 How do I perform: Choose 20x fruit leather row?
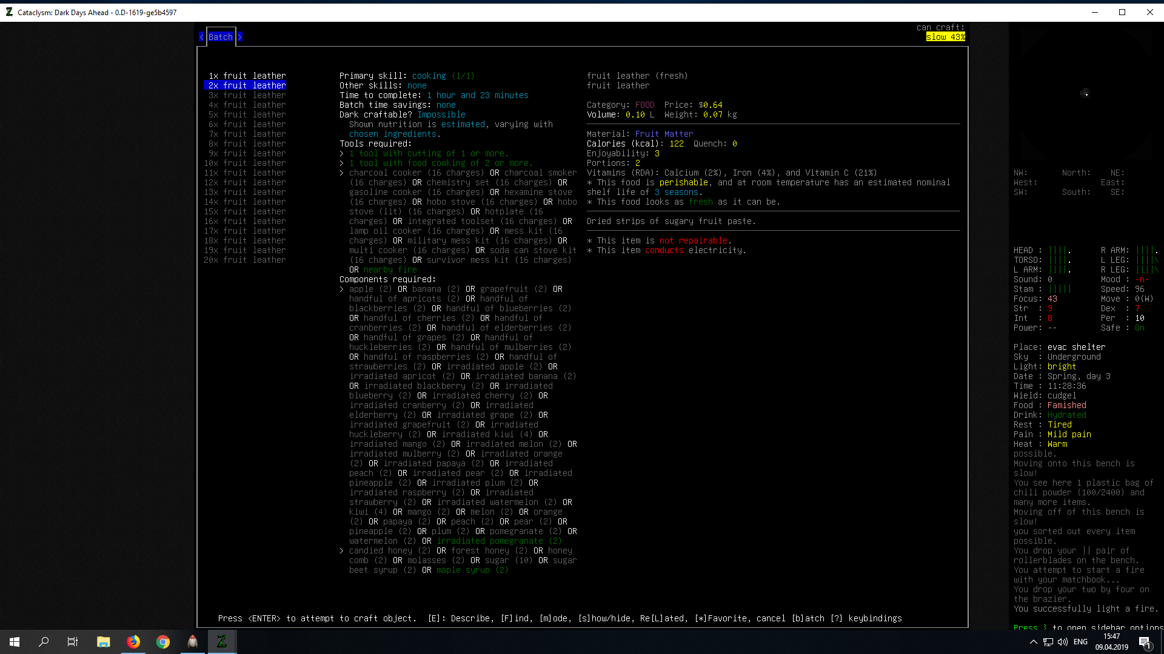click(x=245, y=260)
